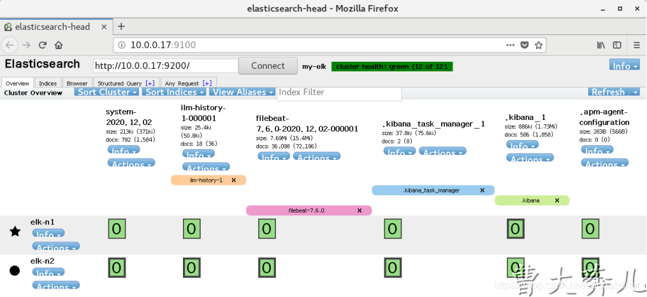647x297 pixels.
Task: Select elk-n1 shard 0 of filebeat index
Action: tap(267, 229)
